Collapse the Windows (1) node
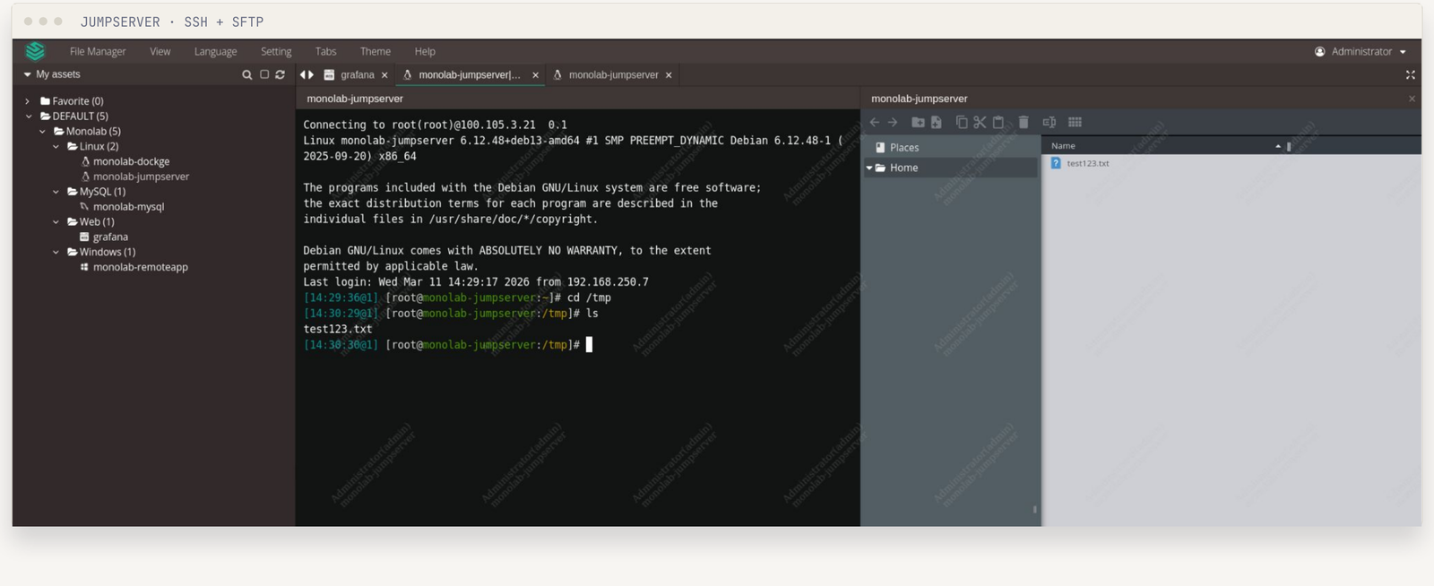The height and width of the screenshot is (586, 1434). 56,253
